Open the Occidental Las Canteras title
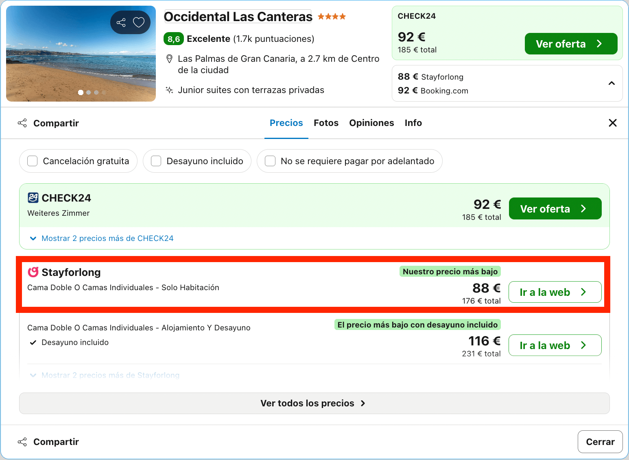The width and height of the screenshot is (629, 460). coord(238,17)
